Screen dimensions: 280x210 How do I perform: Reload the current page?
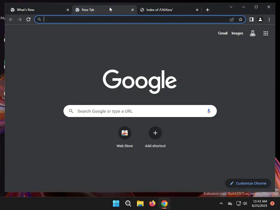(x=28, y=19)
